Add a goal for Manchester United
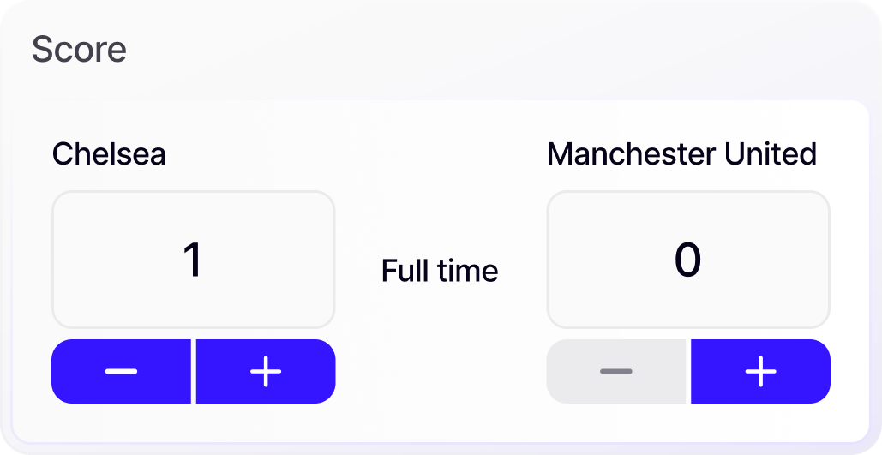The image size is (882, 455). pyautogui.click(x=760, y=371)
